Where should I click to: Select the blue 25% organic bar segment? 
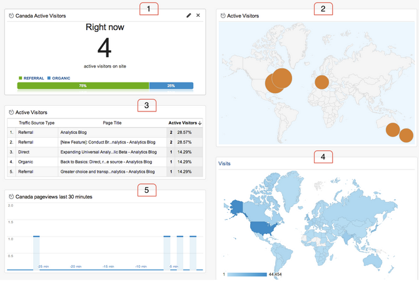[171, 86]
